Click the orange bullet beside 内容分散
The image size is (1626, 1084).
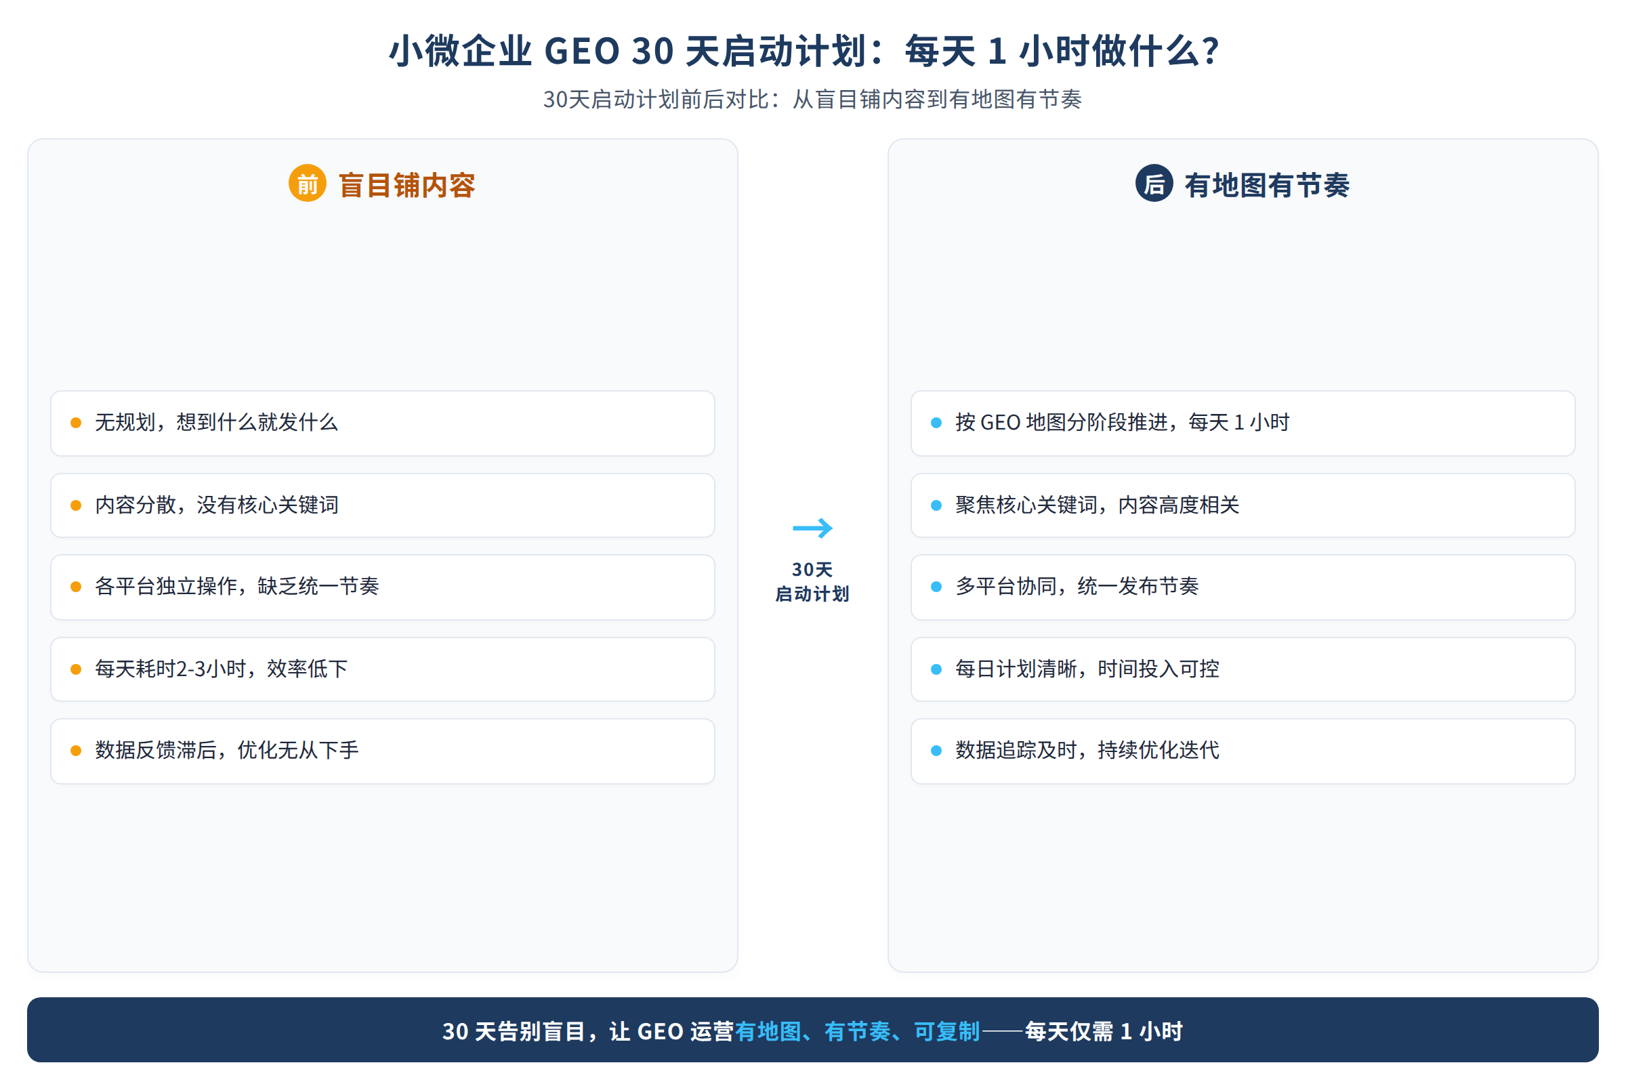pyautogui.click(x=76, y=505)
